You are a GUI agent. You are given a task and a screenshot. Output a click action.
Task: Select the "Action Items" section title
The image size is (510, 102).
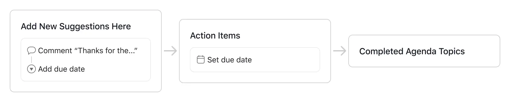pos(215,36)
